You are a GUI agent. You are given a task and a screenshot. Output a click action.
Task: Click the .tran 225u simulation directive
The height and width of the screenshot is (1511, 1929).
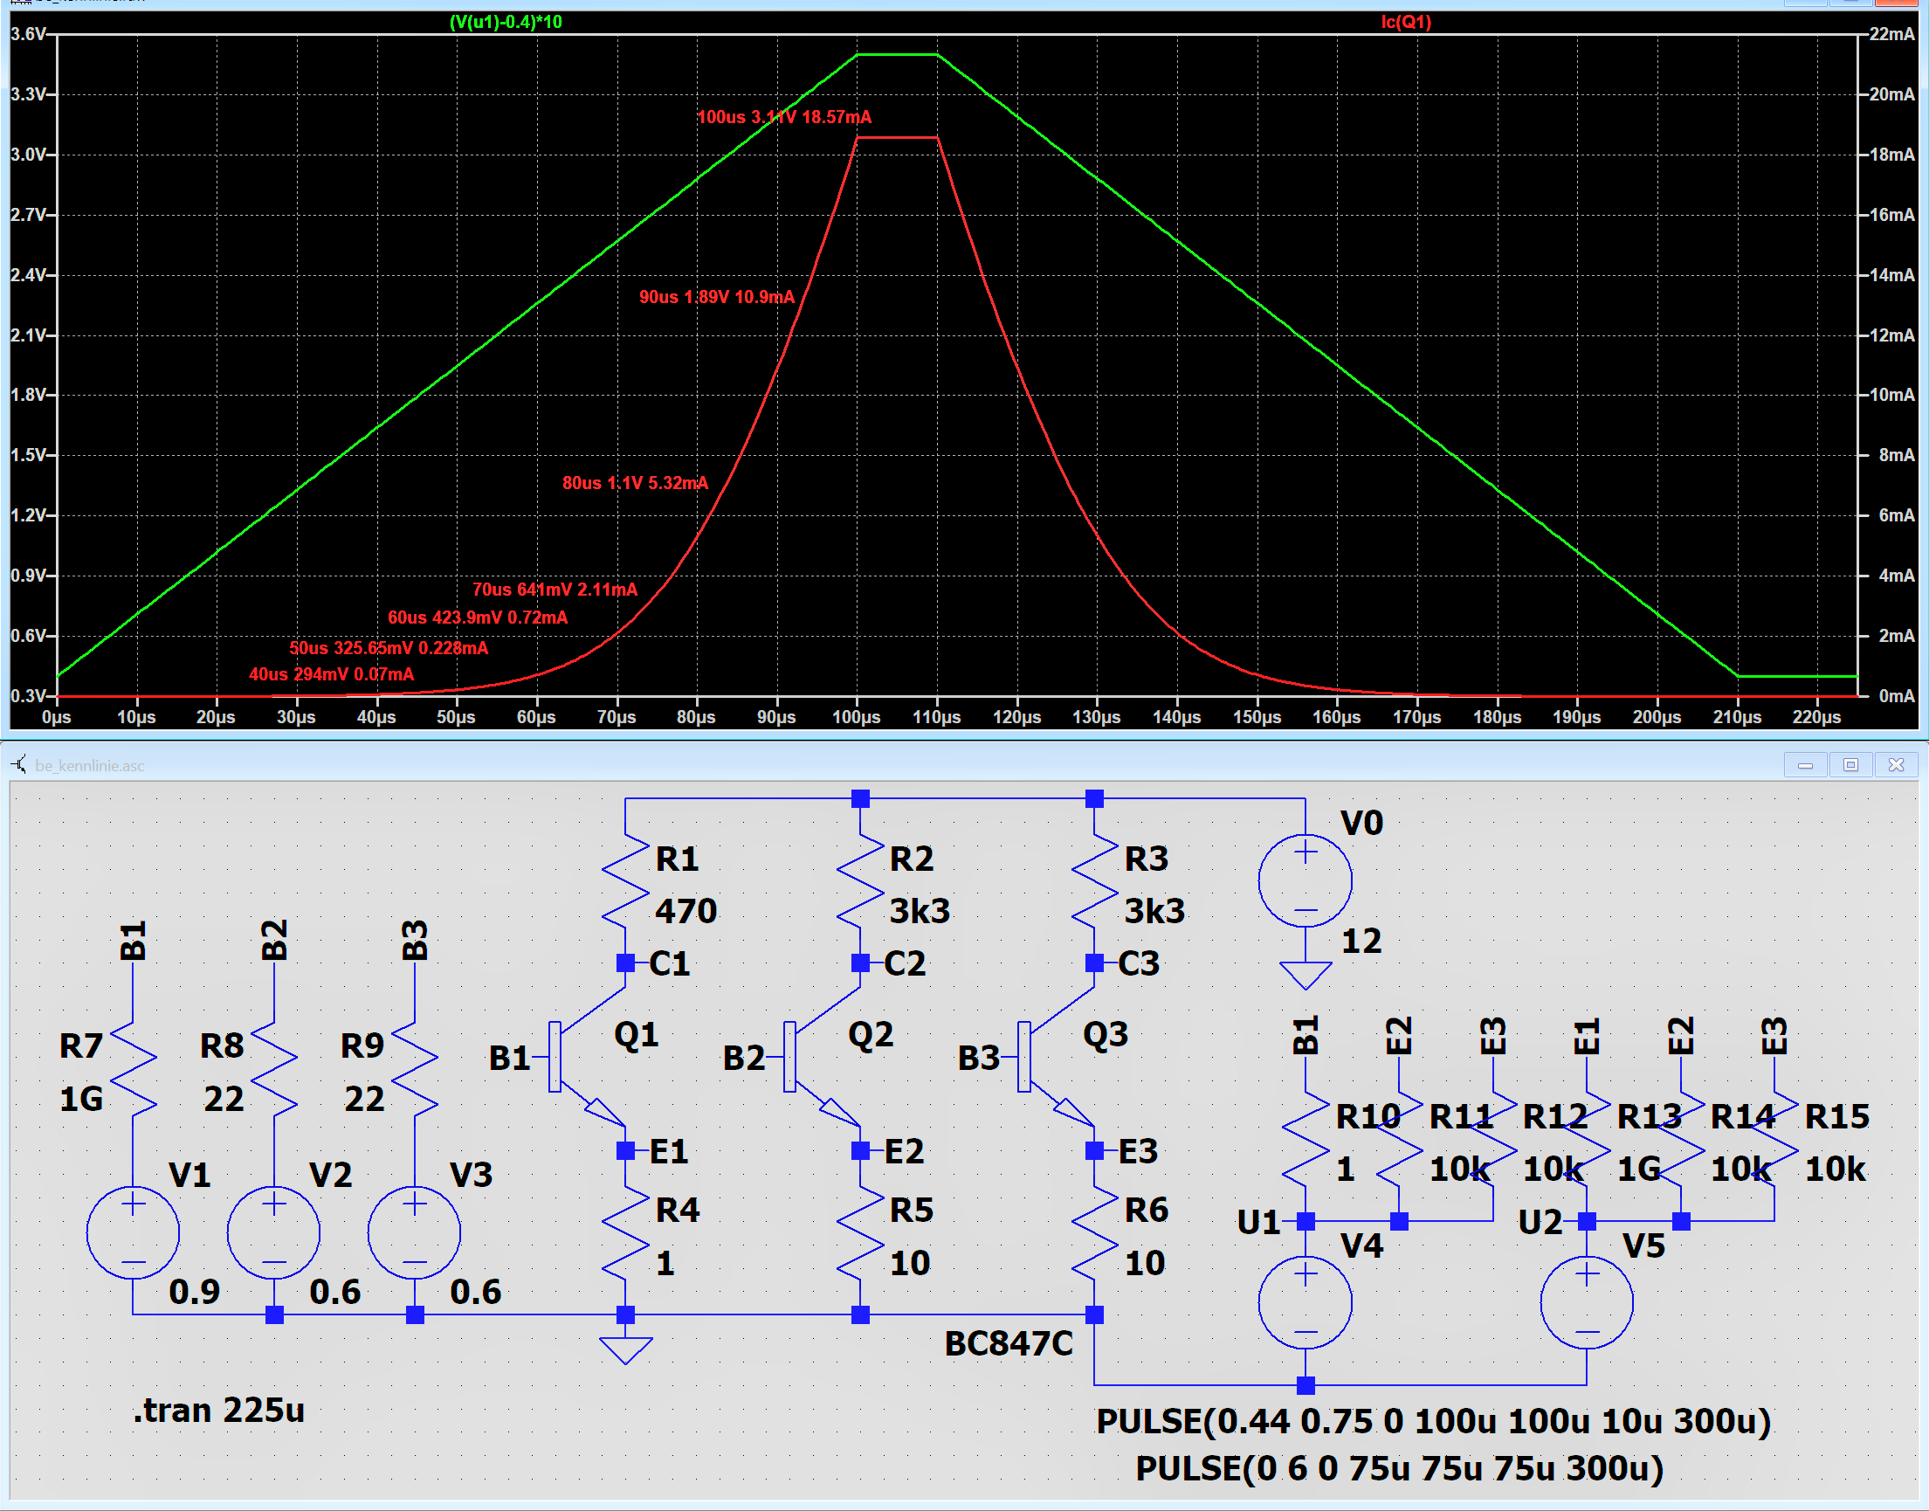coord(218,1411)
